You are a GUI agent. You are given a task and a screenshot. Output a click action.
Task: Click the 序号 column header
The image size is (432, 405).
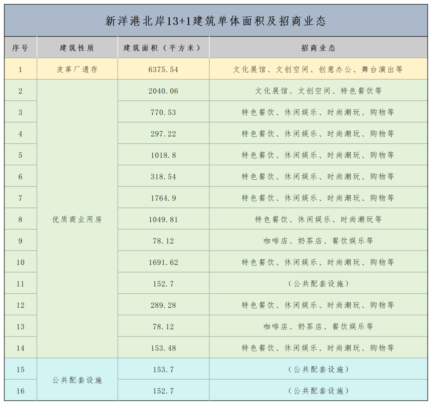coord(20,48)
